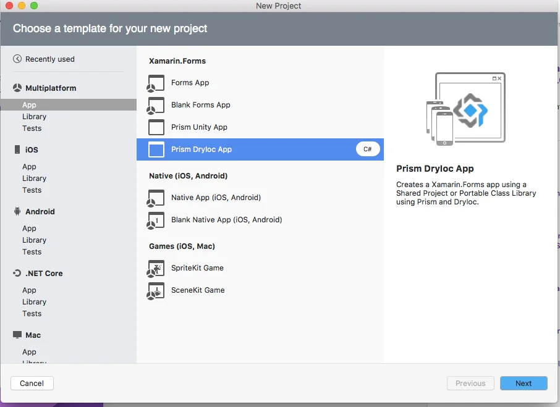Click the Next button
560x407 pixels.
tap(524, 383)
